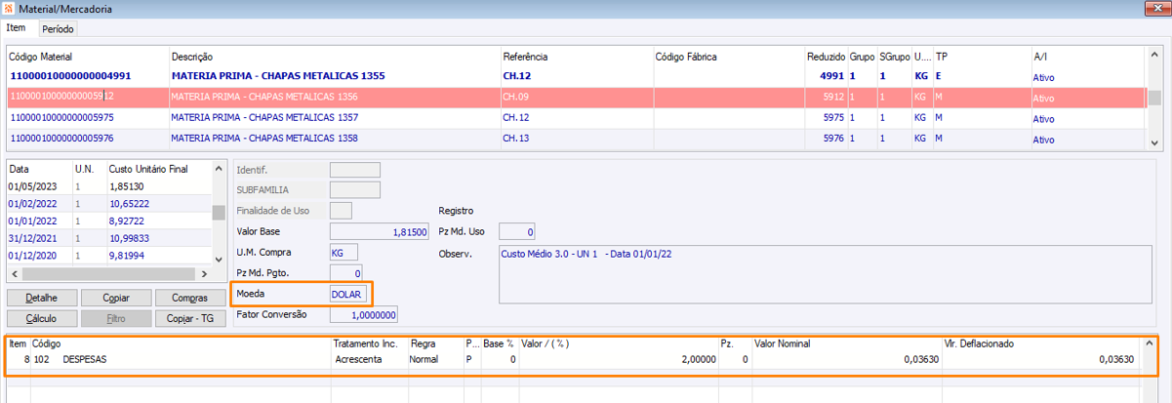The width and height of the screenshot is (1172, 403).
Task: Click the Vlr. Deflacionado column header
Action: coord(979,343)
